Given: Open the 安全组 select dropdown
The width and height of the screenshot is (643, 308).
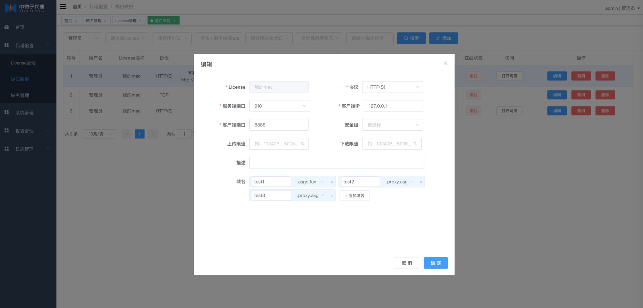Looking at the screenshot, I should pyautogui.click(x=392, y=125).
